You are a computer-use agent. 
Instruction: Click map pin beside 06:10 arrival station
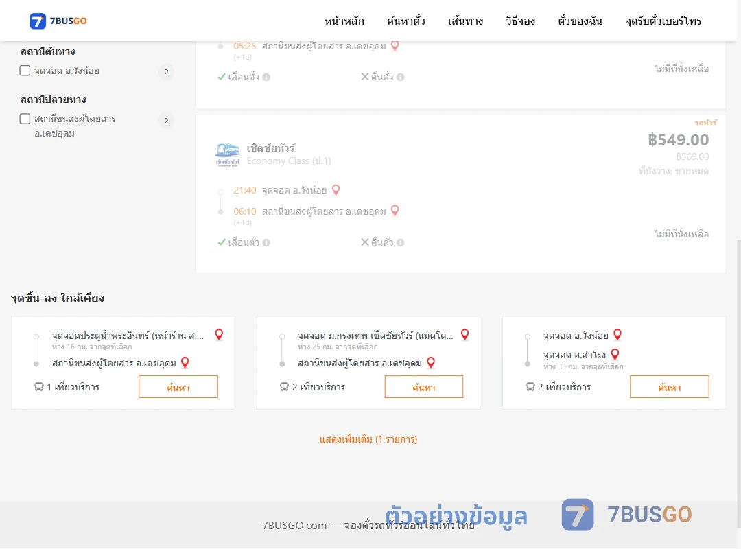(x=395, y=211)
